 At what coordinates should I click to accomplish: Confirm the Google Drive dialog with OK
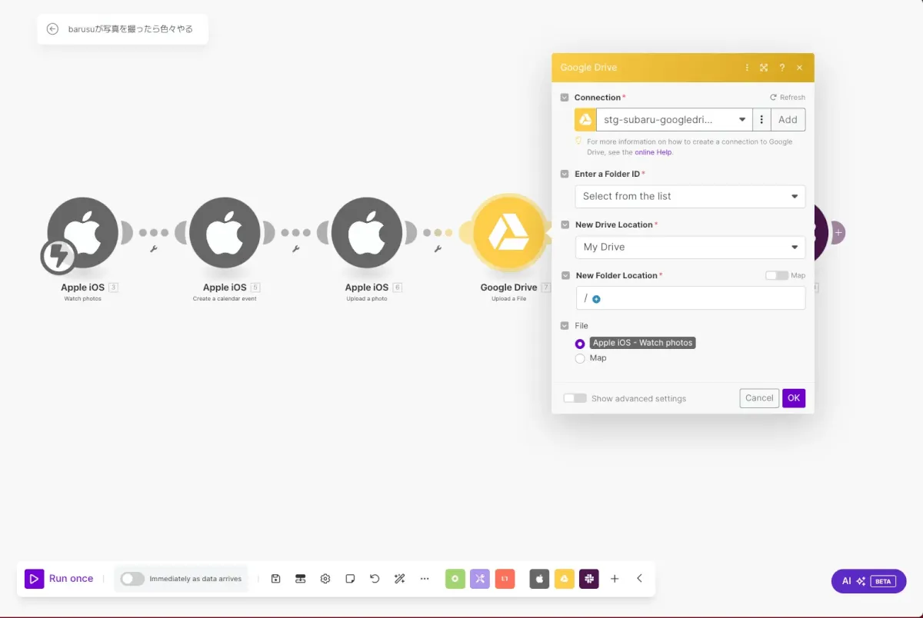pyautogui.click(x=794, y=398)
